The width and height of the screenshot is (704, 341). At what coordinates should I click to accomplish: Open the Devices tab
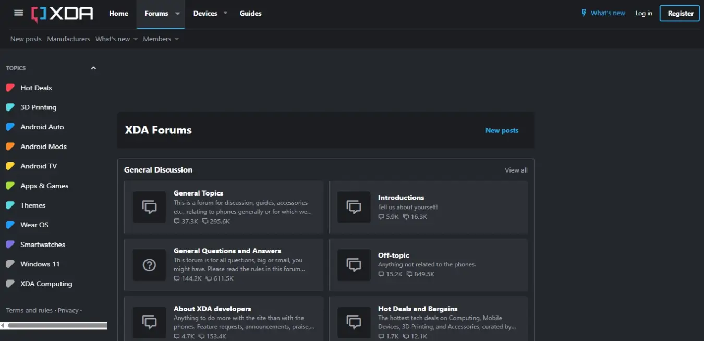coord(205,14)
